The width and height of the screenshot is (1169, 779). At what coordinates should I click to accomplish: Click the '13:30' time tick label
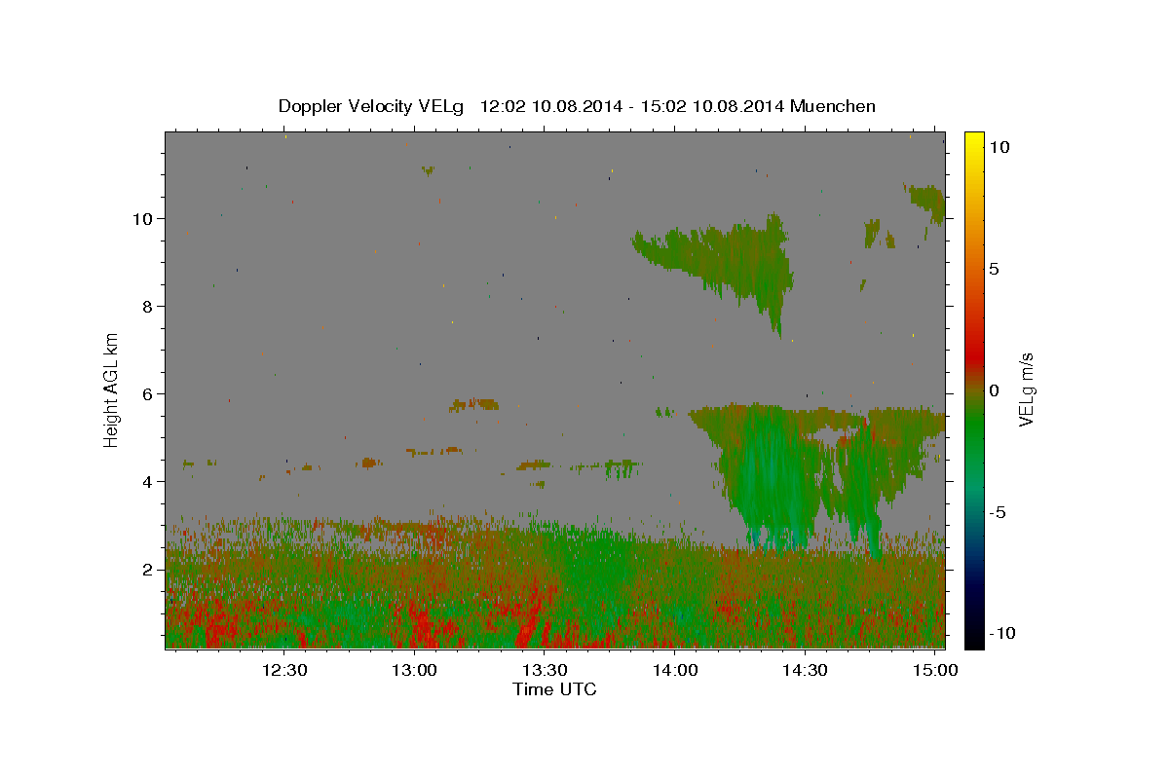click(546, 670)
